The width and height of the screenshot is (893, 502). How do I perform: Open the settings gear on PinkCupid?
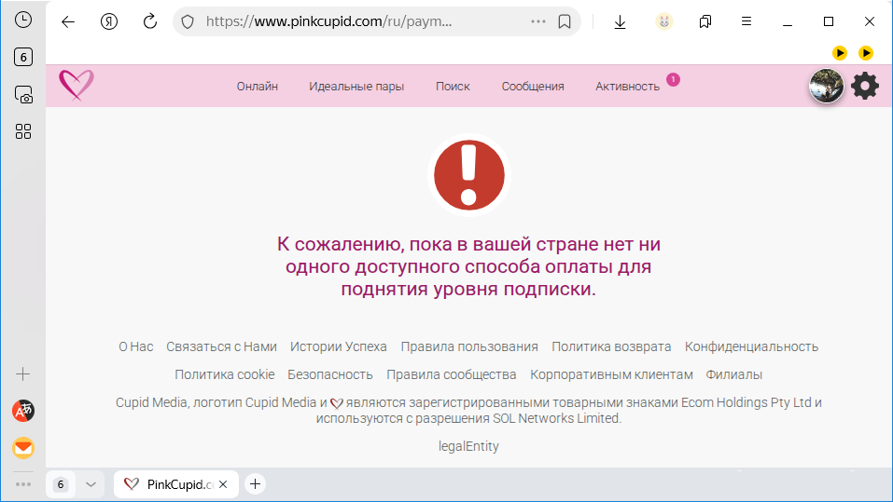tap(864, 86)
